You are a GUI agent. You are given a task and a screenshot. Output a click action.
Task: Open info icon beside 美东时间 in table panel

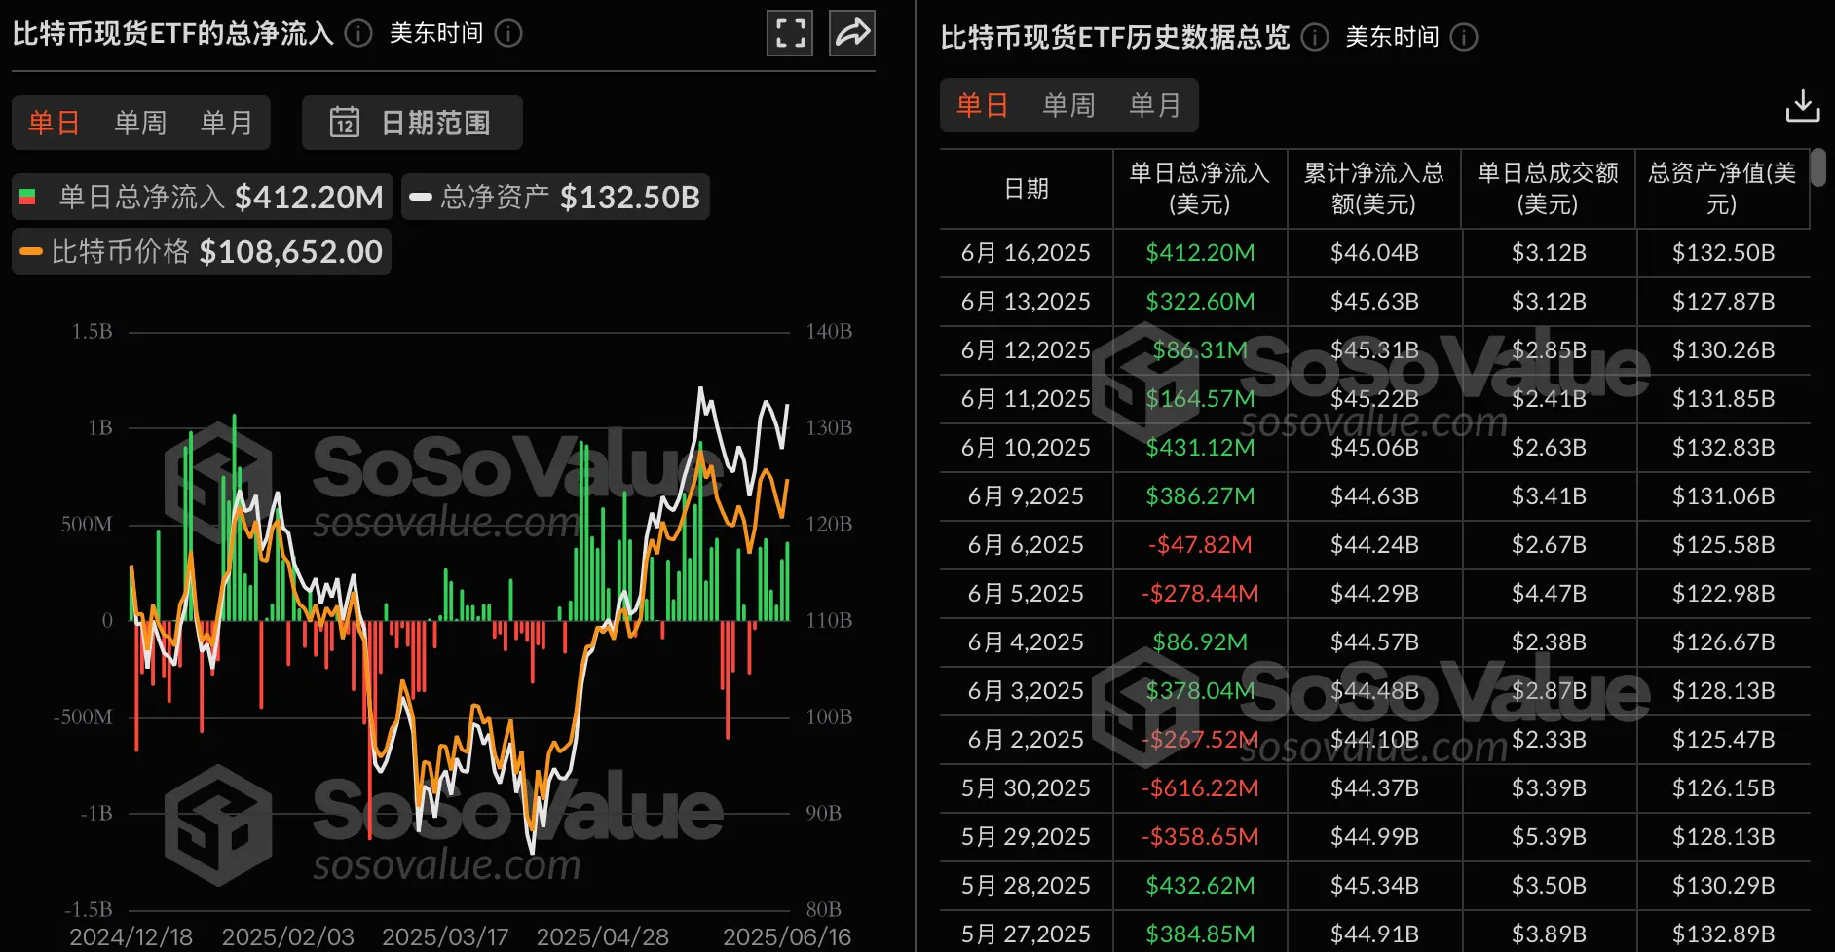[x=1464, y=38]
